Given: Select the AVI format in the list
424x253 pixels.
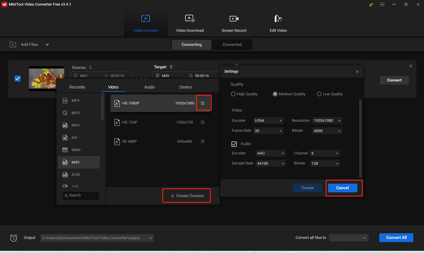Looking at the screenshot, I should tap(79, 138).
